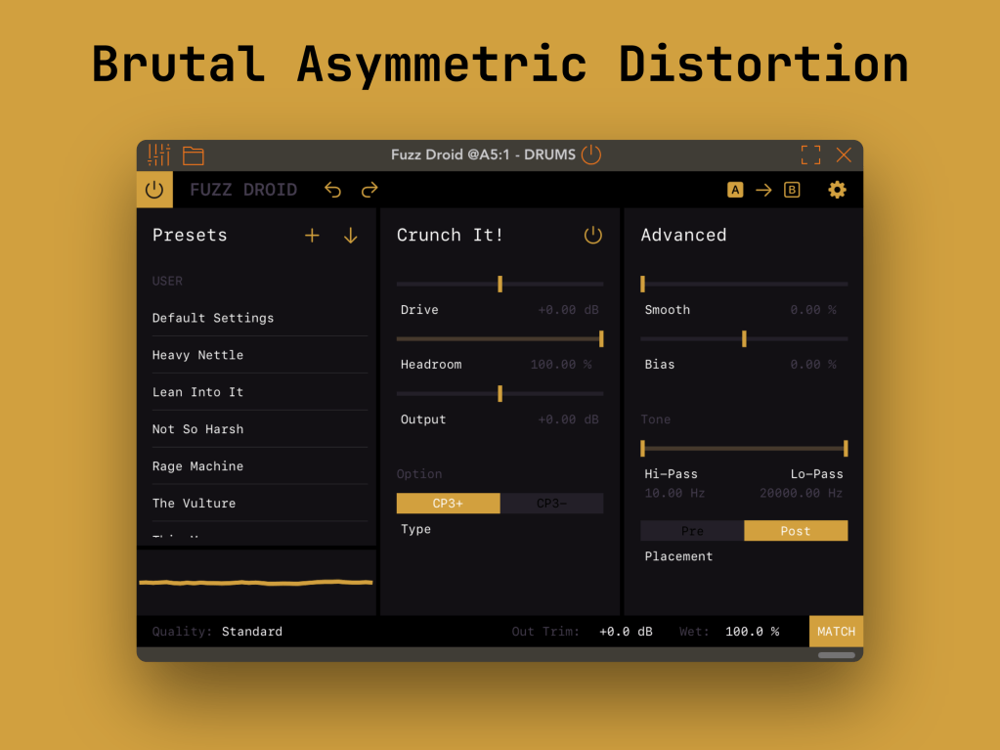The image size is (1000, 750).
Task: Select the Rage Machine preset
Action: [197, 466]
